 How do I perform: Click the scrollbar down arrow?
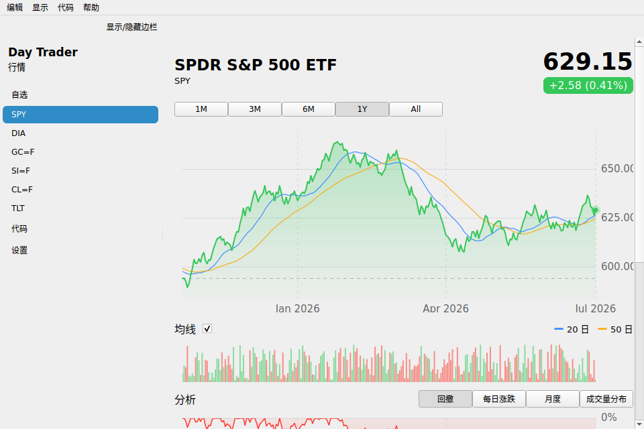(639, 424)
